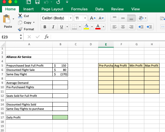Click the Save floppy disk icon
The width and height of the screenshot is (165, 132).
pyautogui.click(x=37, y=2)
